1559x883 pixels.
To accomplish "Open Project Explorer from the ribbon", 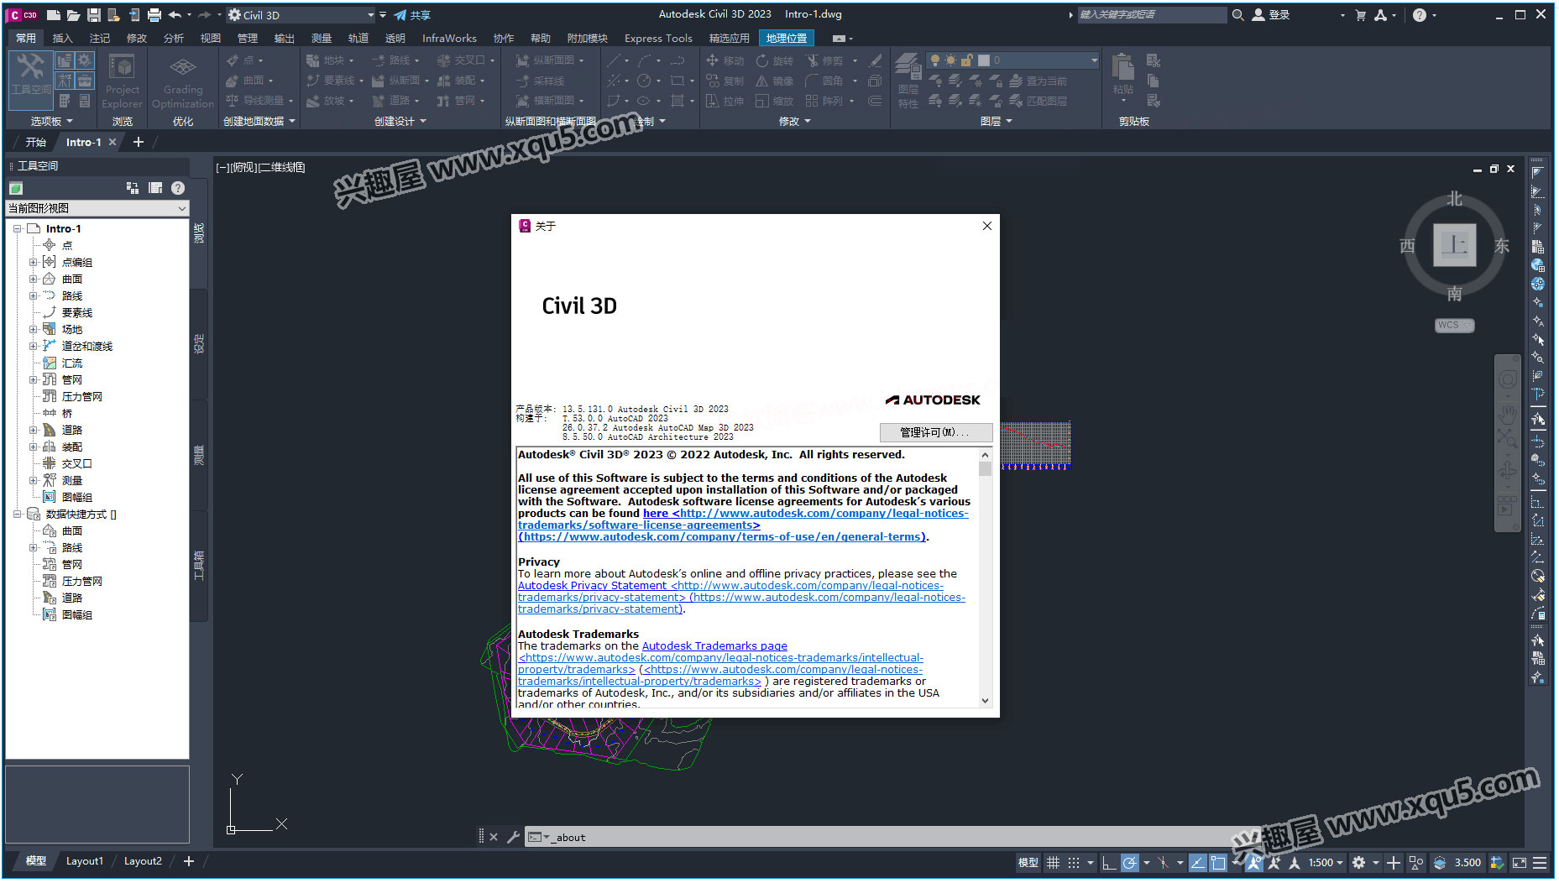I will 122,81.
